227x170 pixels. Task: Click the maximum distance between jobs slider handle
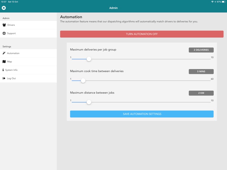click(89, 102)
